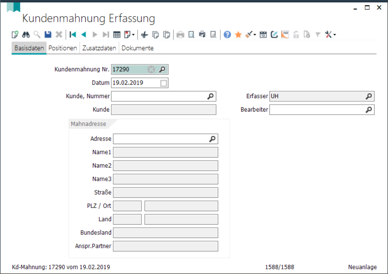Click the status text Kd-Mahnung: 17290 vom 19.02.2019
The image size is (388, 274).
click(61, 267)
